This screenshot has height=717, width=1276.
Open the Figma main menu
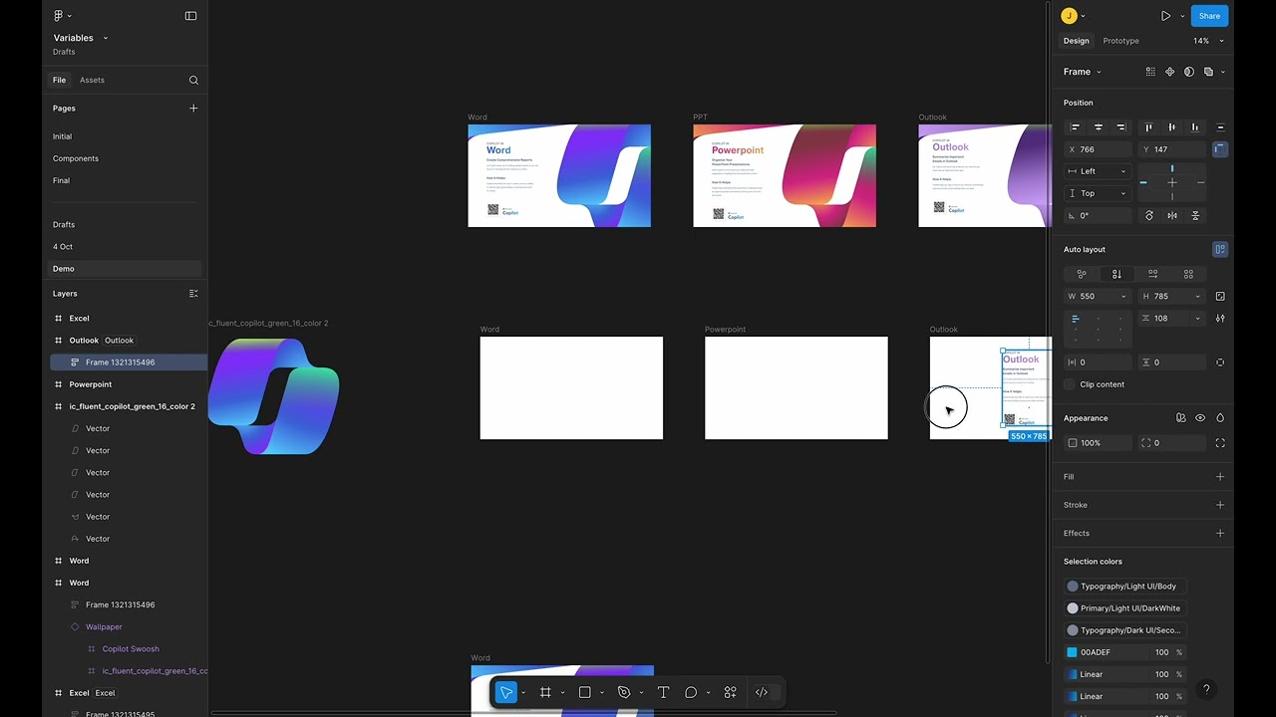(x=62, y=16)
